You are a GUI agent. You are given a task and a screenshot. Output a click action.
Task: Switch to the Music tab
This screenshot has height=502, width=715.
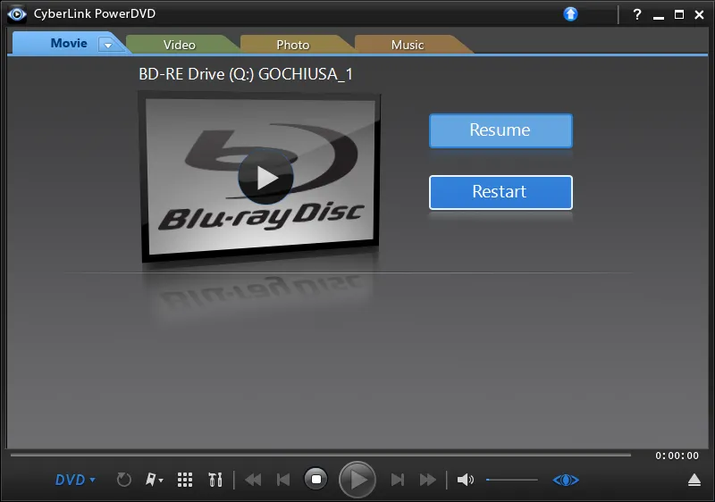point(408,45)
